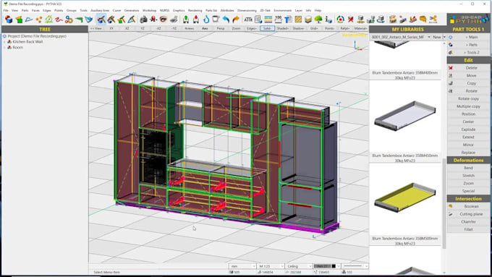Viewport: 492px width, 277px height.
Task: Select the Tandembox 358M450mm drawer thumbnail
Action: click(x=404, y=116)
